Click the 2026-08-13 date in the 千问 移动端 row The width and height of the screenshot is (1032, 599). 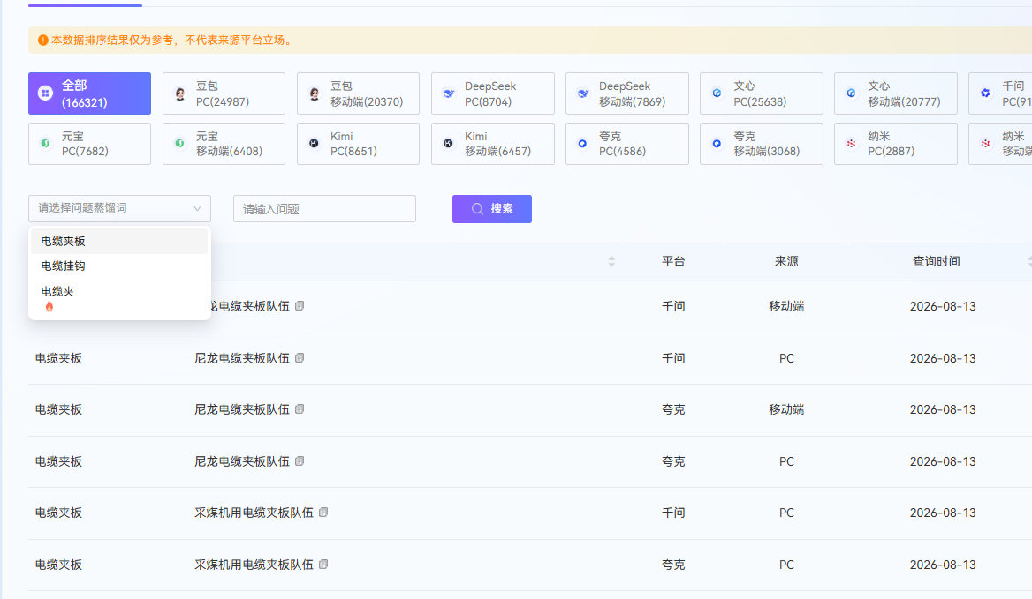coord(943,307)
